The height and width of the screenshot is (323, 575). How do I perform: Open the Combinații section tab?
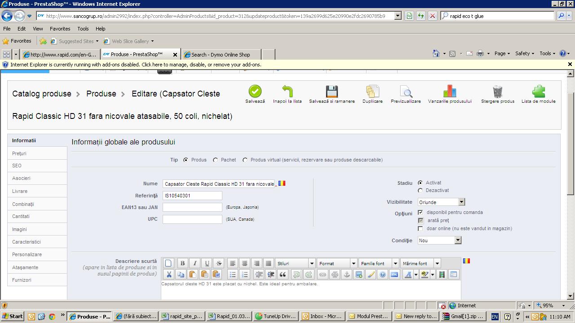click(x=37, y=204)
